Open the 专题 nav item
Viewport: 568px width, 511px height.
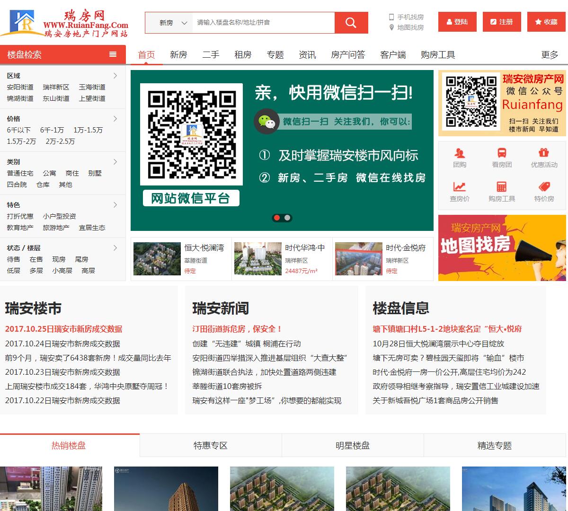coord(275,55)
